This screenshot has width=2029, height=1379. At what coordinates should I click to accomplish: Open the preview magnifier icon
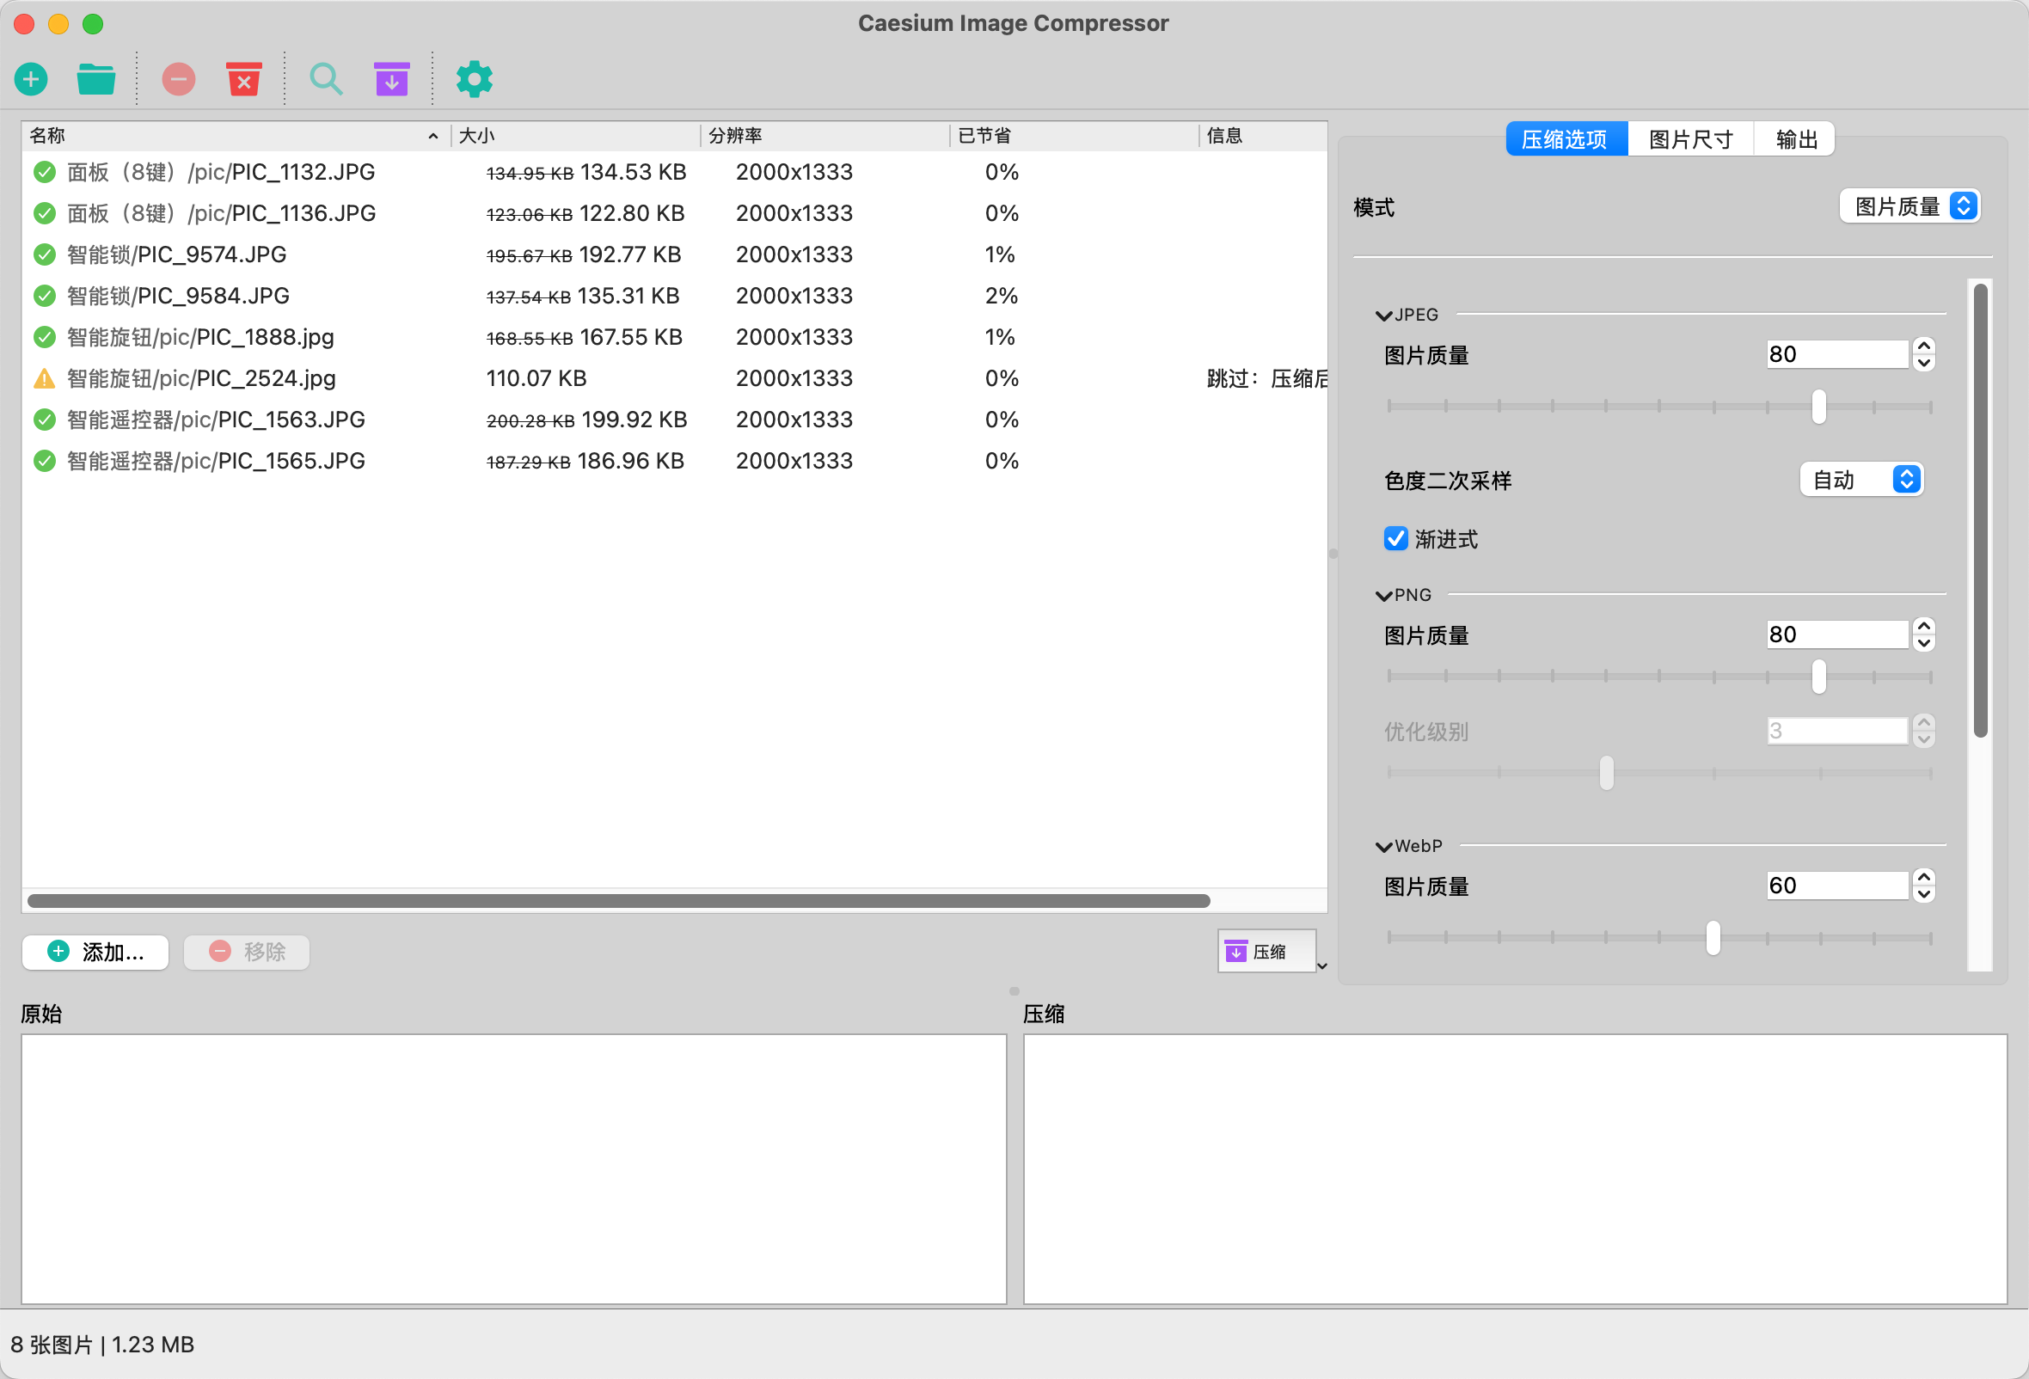326,78
